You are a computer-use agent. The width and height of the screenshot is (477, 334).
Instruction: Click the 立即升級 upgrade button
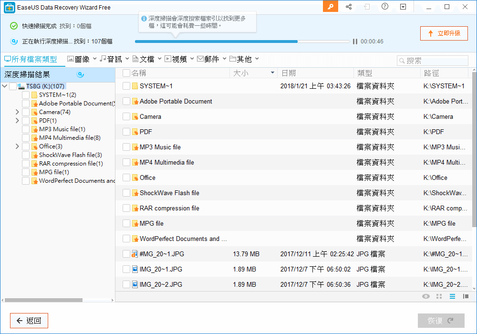click(x=444, y=33)
